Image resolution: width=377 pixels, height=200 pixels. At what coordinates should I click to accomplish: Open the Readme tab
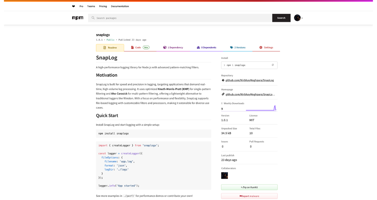(x=110, y=48)
